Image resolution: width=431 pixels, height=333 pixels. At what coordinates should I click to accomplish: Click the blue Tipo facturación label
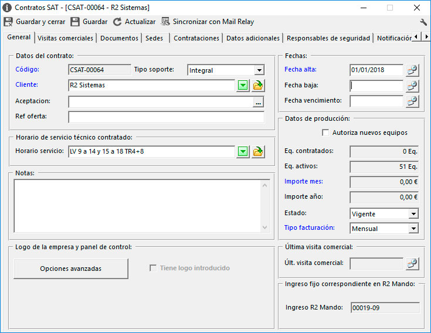310,228
